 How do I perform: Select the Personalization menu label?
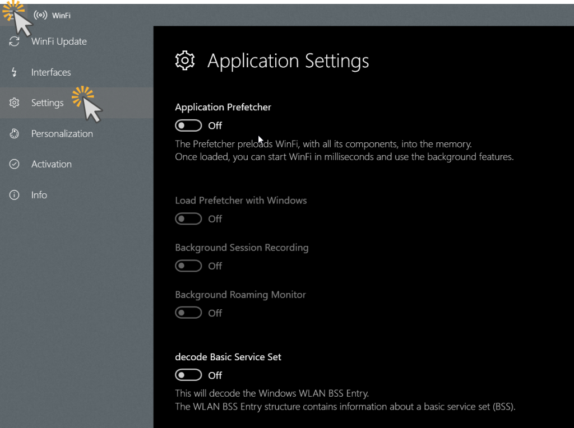coord(62,134)
